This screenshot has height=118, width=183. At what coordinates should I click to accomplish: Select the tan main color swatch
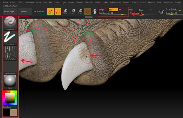coord(14,112)
